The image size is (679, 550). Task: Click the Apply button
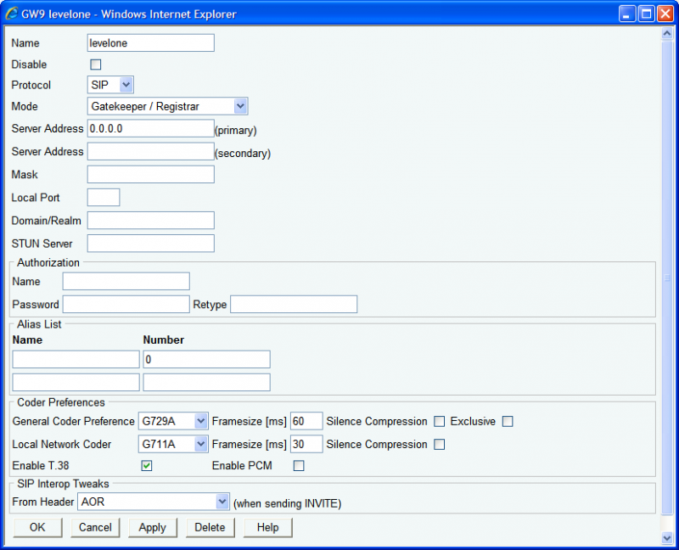pyautogui.click(x=153, y=527)
